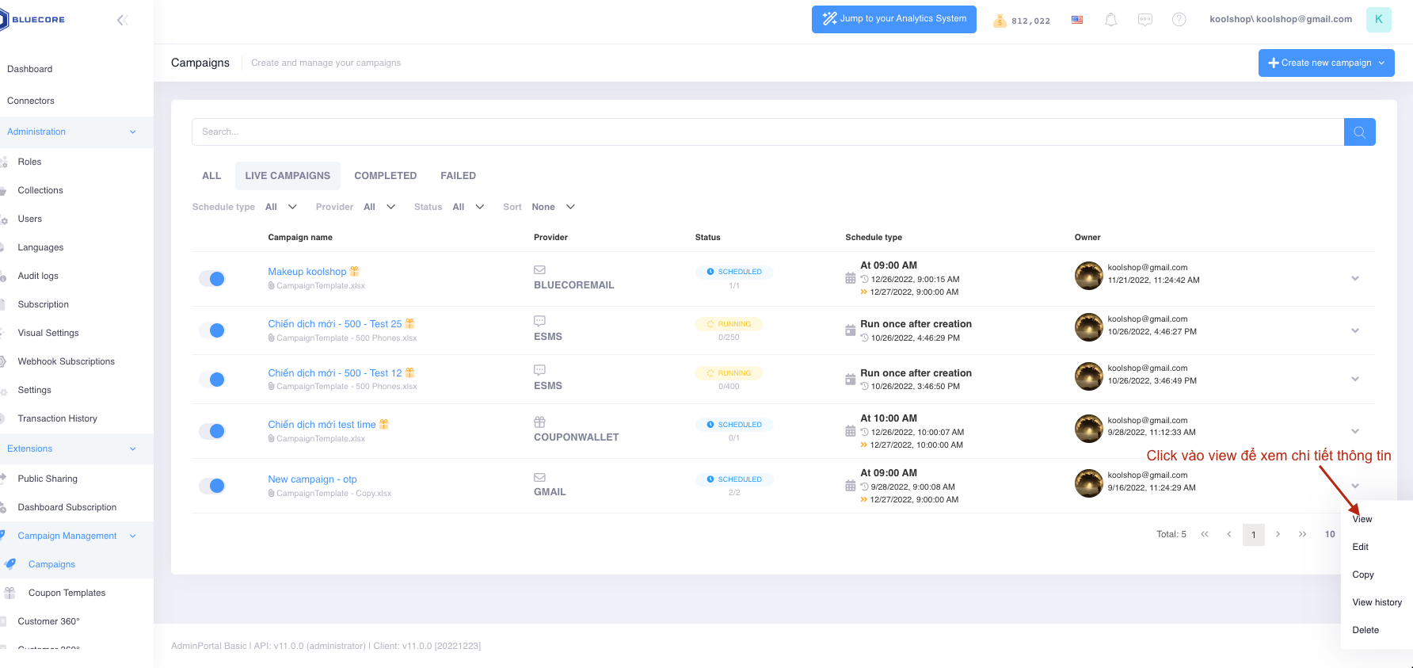Disable the Chiến dịch mới Test 25 campaign
Image resolution: width=1413 pixels, height=668 pixels.
click(212, 330)
